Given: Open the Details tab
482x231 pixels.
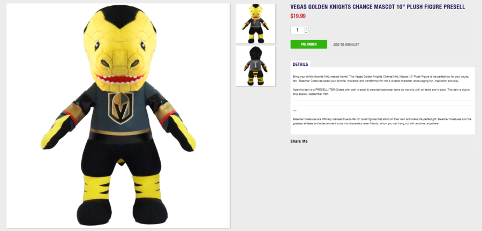Looking at the screenshot, I should point(300,64).
